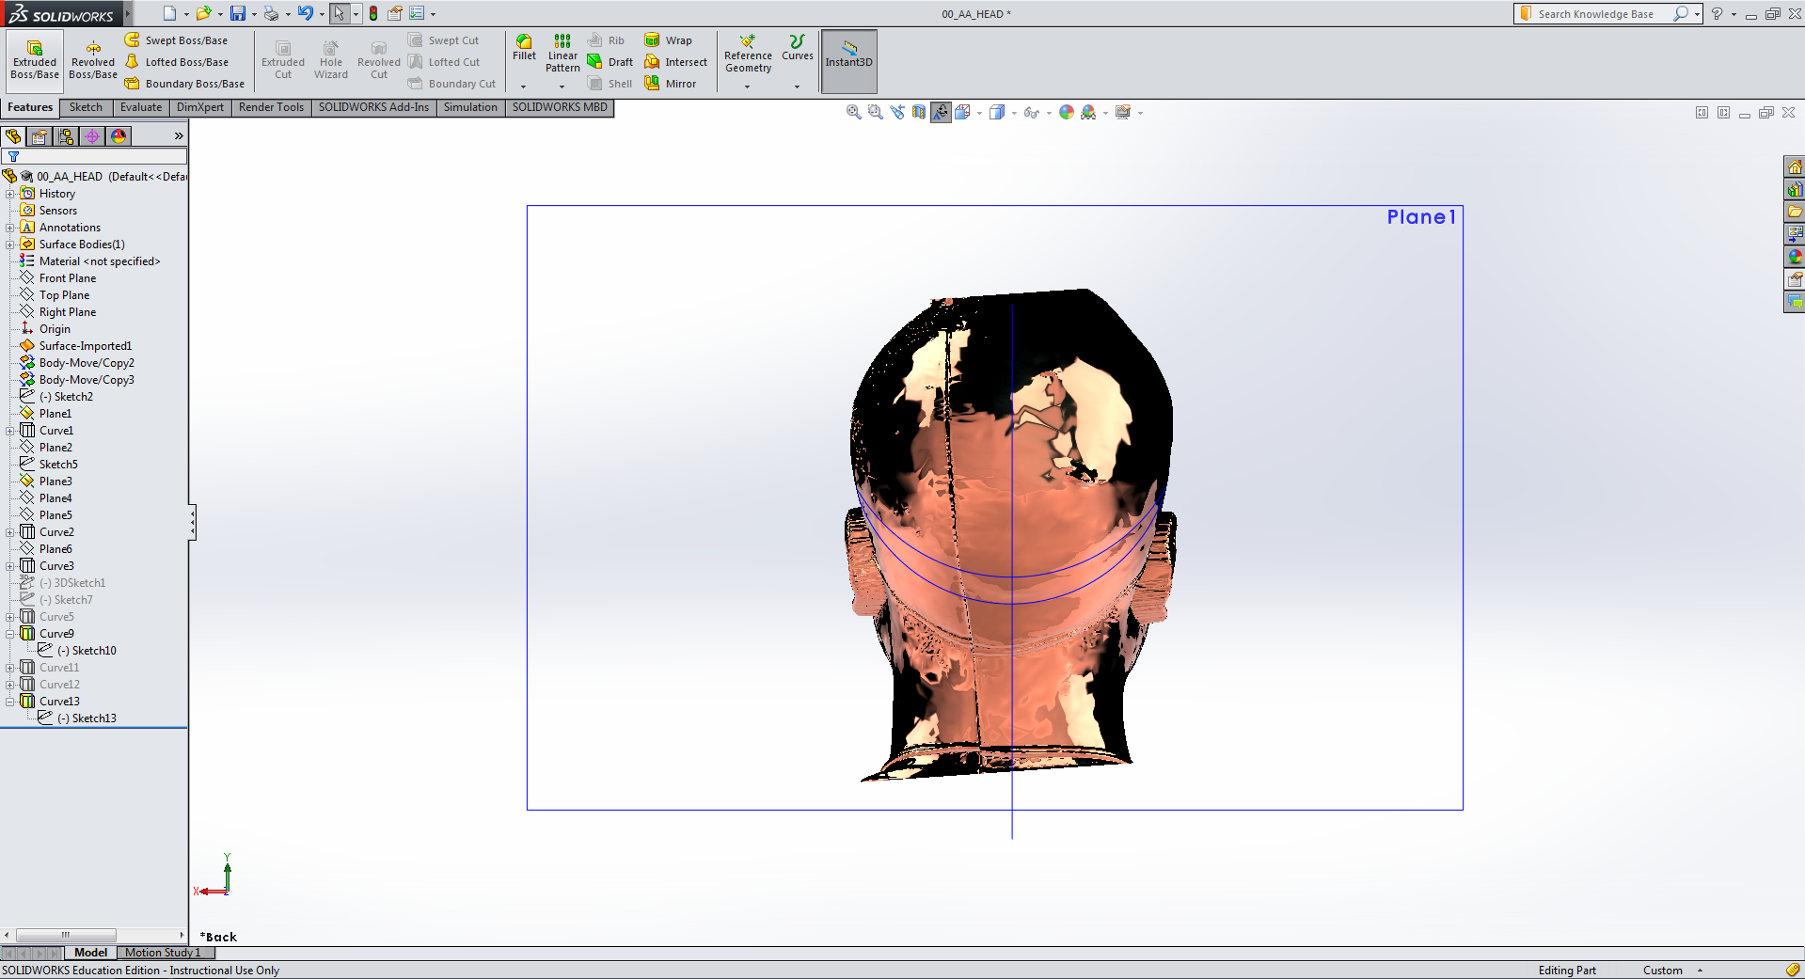Select the Draft feature

click(x=610, y=62)
